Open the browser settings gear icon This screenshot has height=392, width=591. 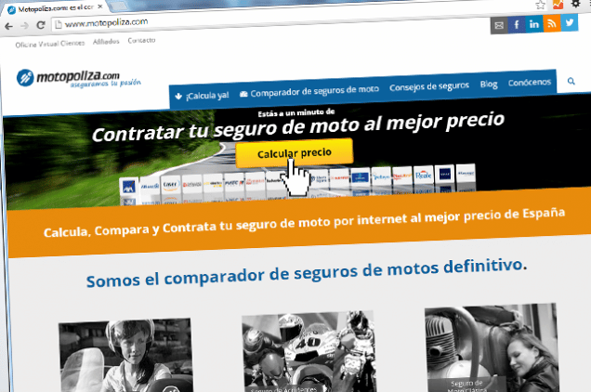[x=575, y=4]
